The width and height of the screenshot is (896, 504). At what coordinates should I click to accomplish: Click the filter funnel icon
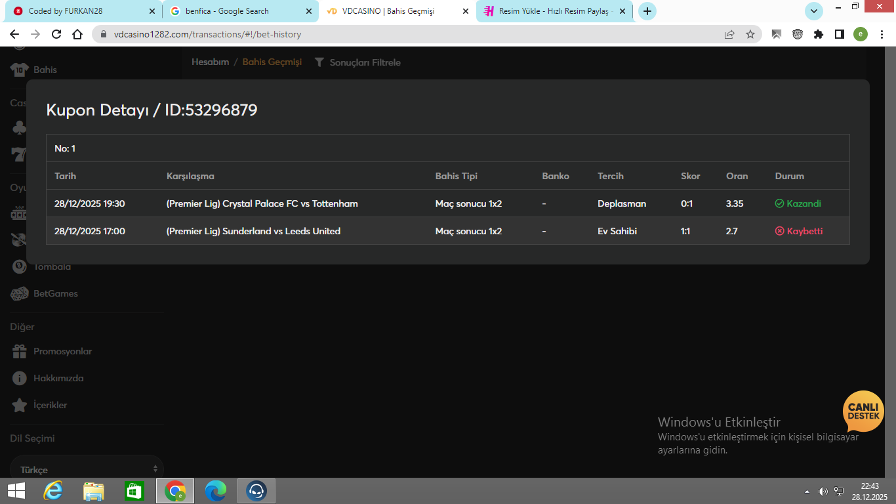tap(319, 62)
